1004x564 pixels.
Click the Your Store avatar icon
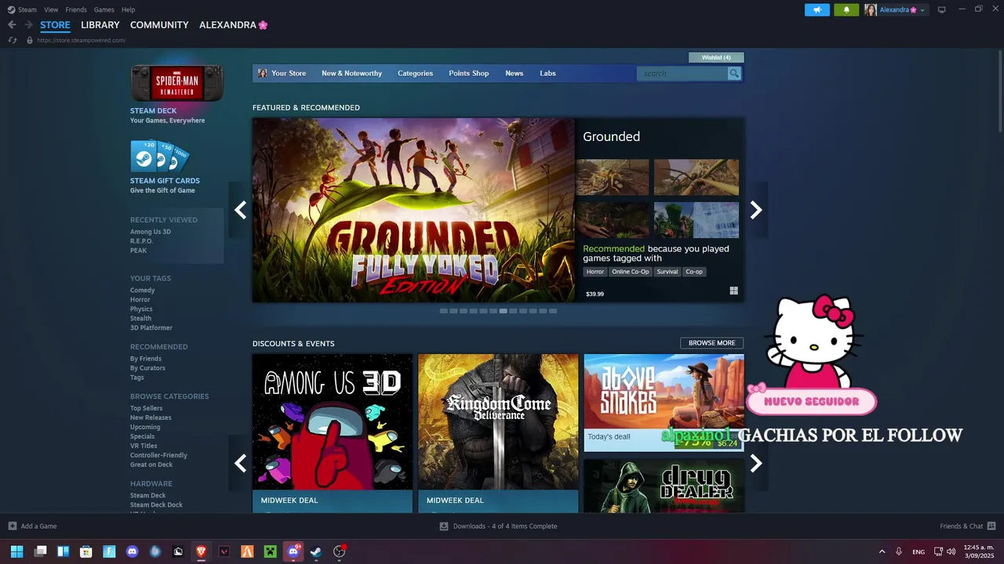[262, 74]
